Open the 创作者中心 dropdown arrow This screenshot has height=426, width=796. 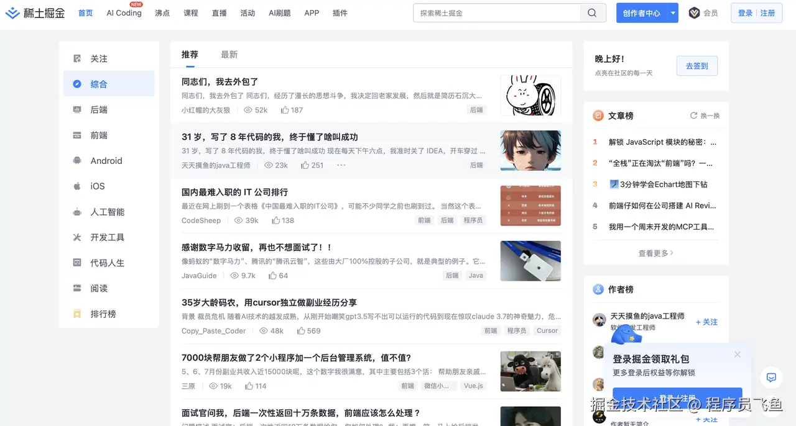coord(673,13)
